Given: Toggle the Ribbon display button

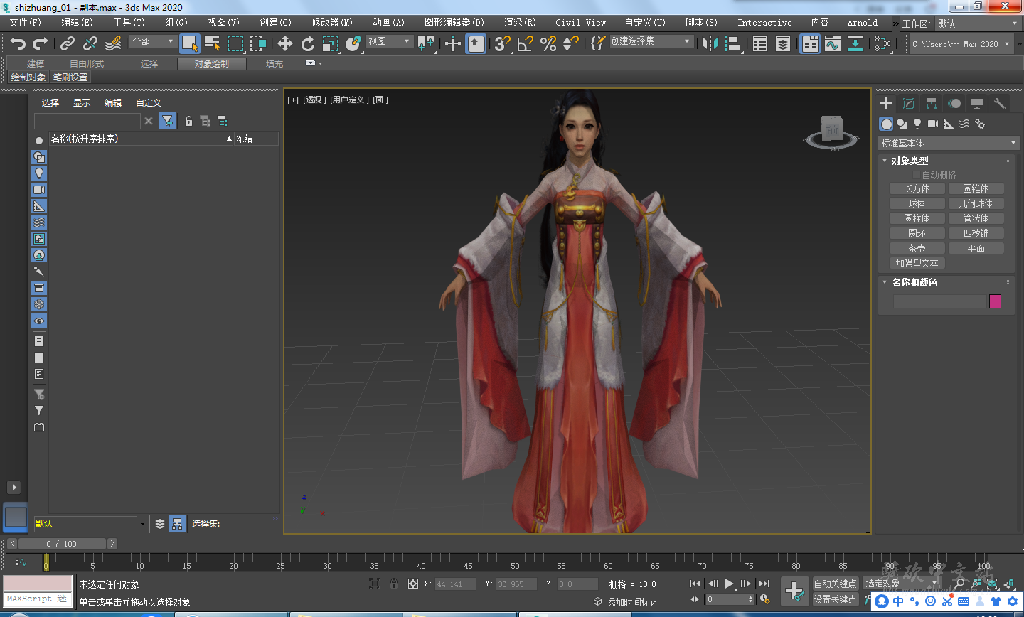Looking at the screenshot, I should pyautogui.click(x=810, y=44).
